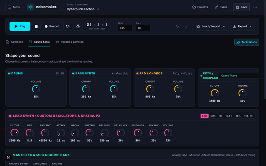Adjust Lead Synth volume knob 75%
The height and width of the screenshot is (166, 266).
click(168, 133)
